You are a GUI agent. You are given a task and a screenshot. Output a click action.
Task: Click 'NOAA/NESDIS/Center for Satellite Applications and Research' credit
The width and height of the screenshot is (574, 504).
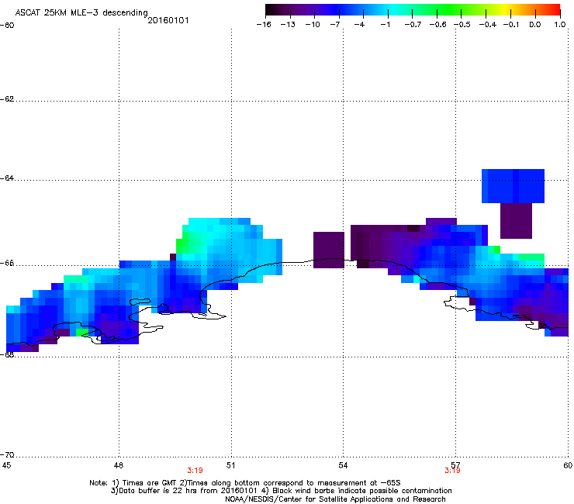(x=335, y=499)
